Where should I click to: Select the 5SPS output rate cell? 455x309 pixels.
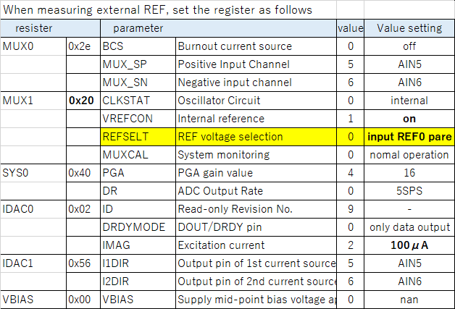tap(409, 191)
